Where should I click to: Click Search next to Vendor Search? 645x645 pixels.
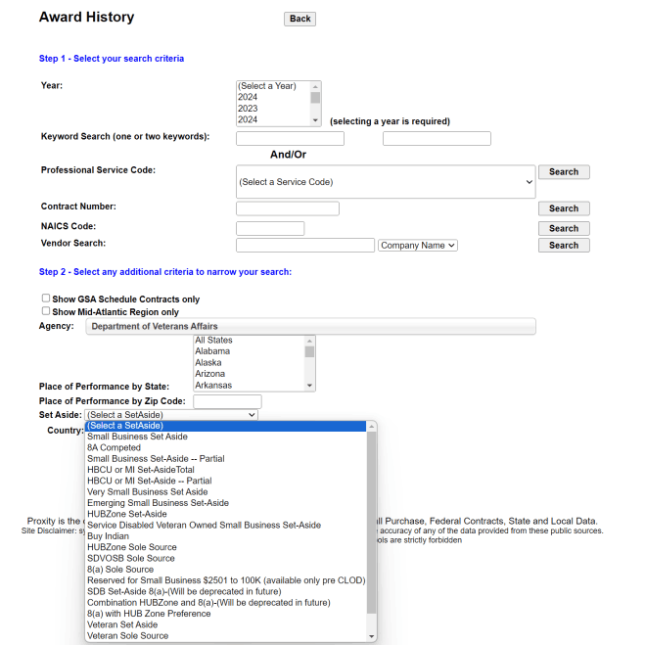coord(564,245)
